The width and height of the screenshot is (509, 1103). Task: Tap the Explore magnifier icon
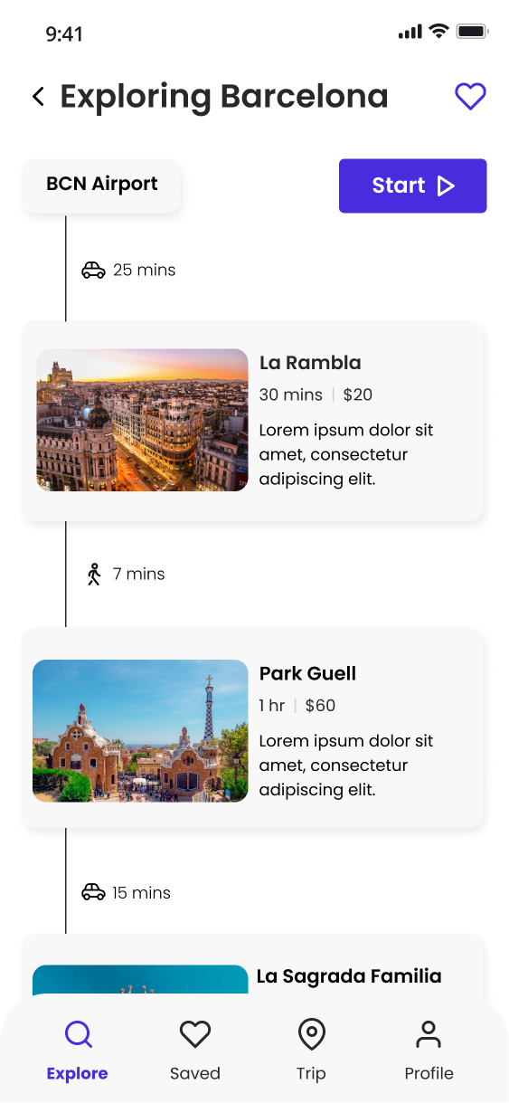tap(79, 1034)
